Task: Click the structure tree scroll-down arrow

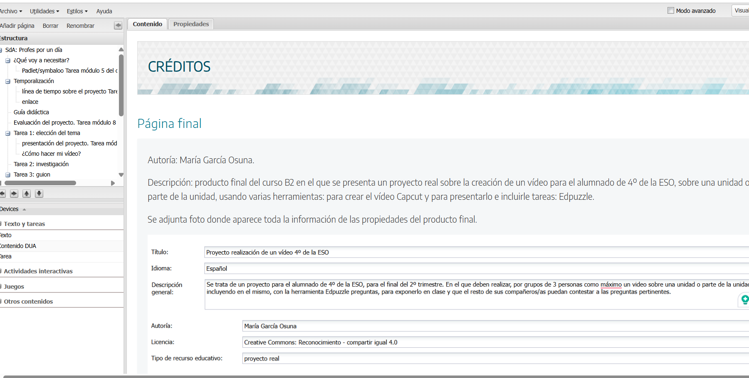Action: [121, 175]
